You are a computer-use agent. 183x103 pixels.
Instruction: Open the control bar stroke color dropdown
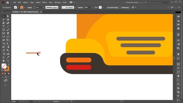point(25,7)
